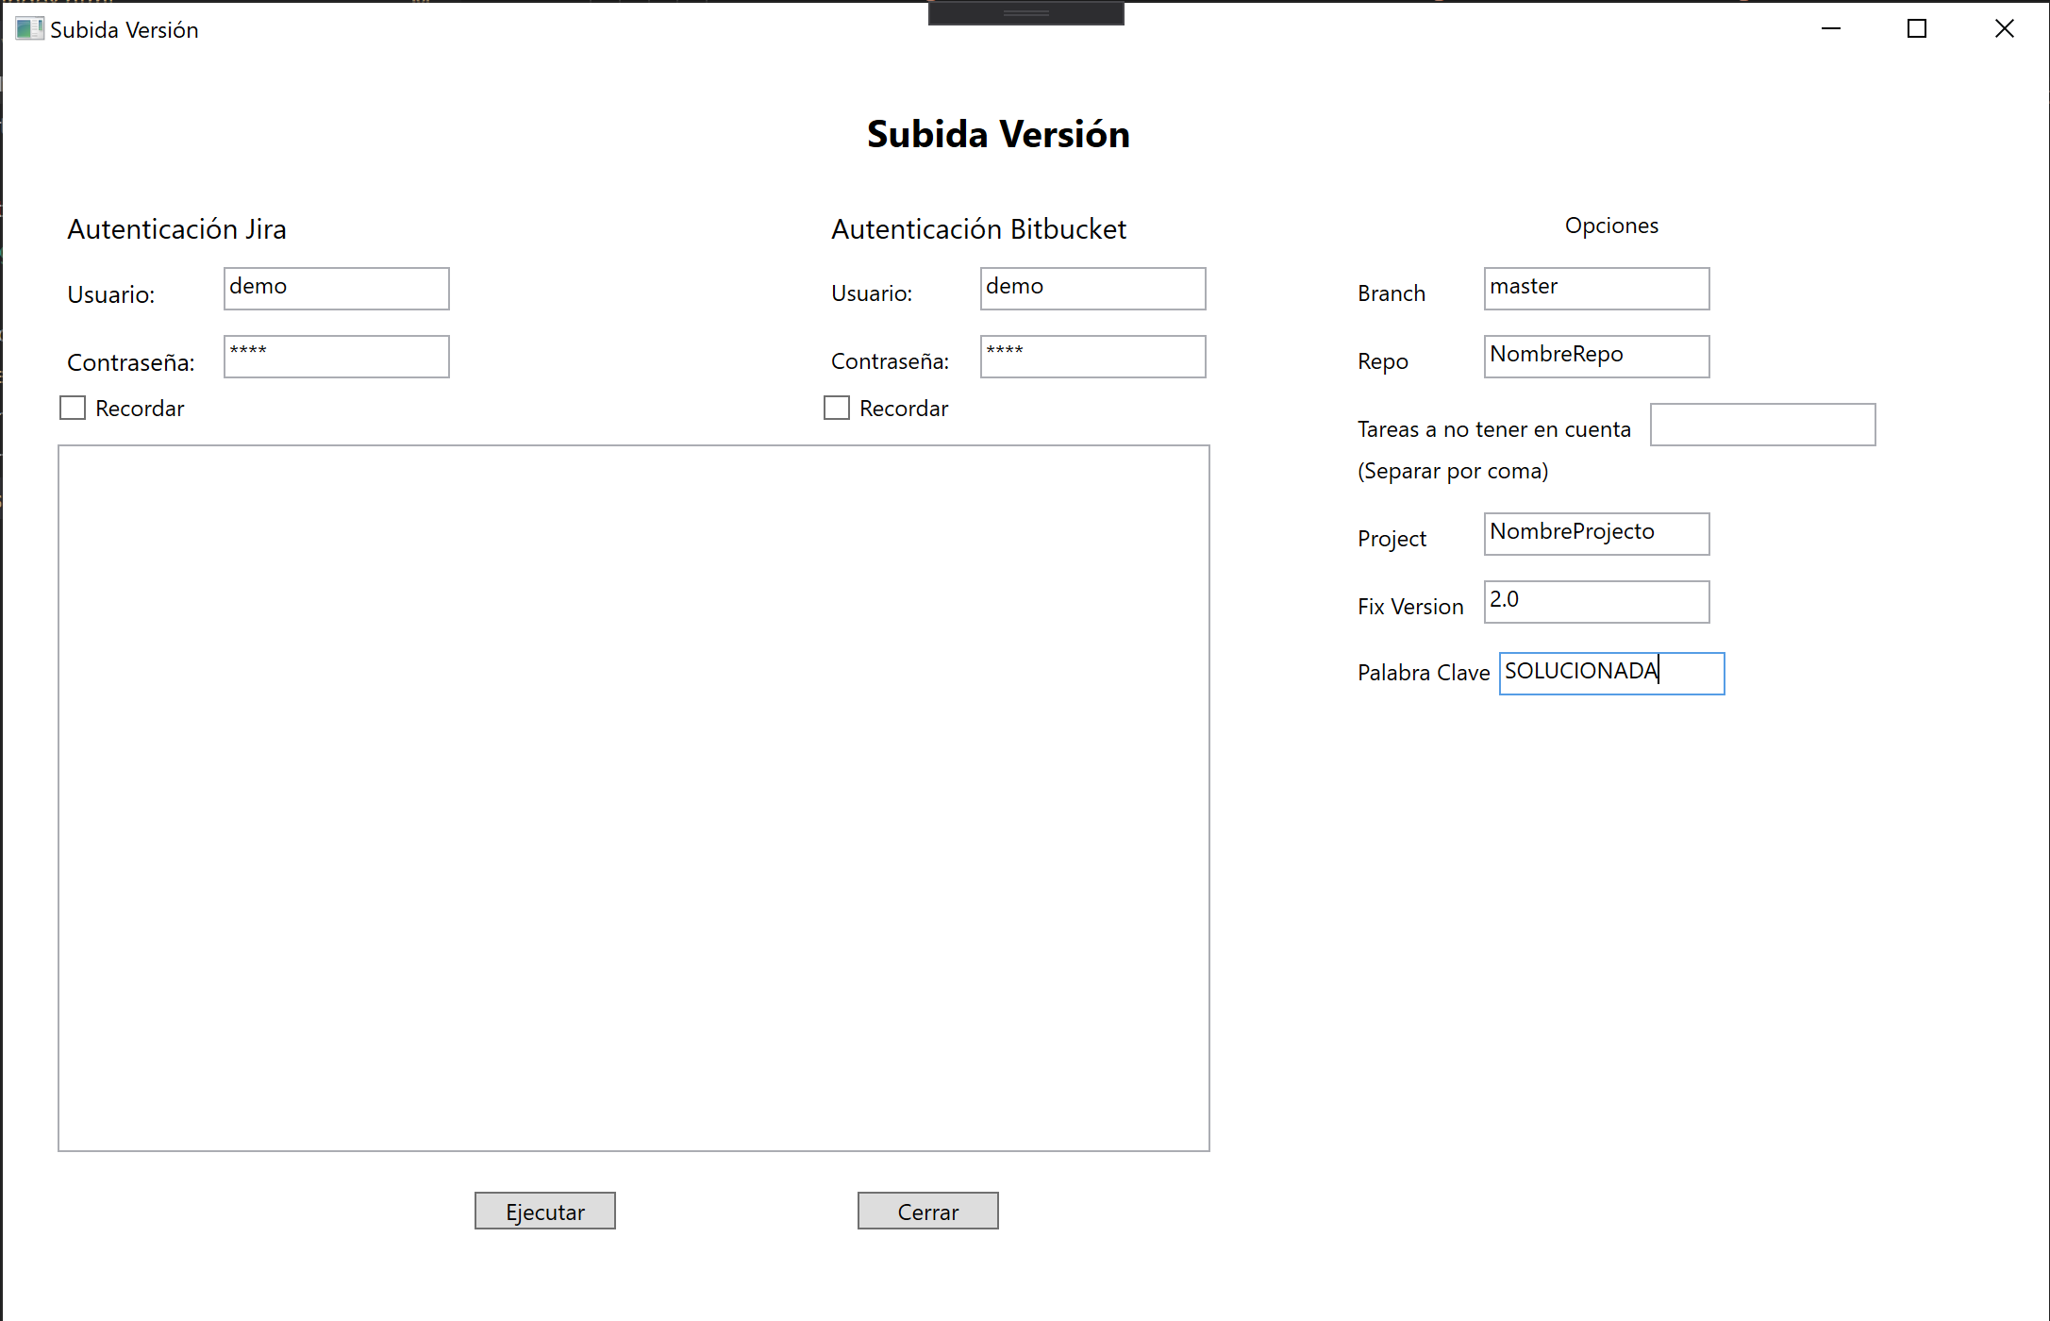Tick the Recordar checkbox under Bitbucket authentication
2050x1321 pixels.
[x=837, y=408]
